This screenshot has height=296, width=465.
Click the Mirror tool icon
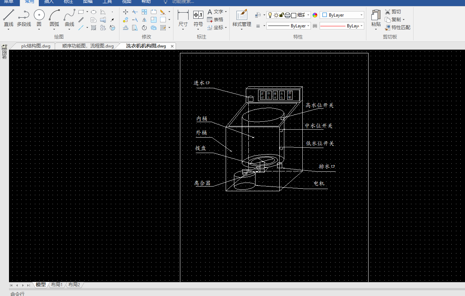[x=144, y=20]
